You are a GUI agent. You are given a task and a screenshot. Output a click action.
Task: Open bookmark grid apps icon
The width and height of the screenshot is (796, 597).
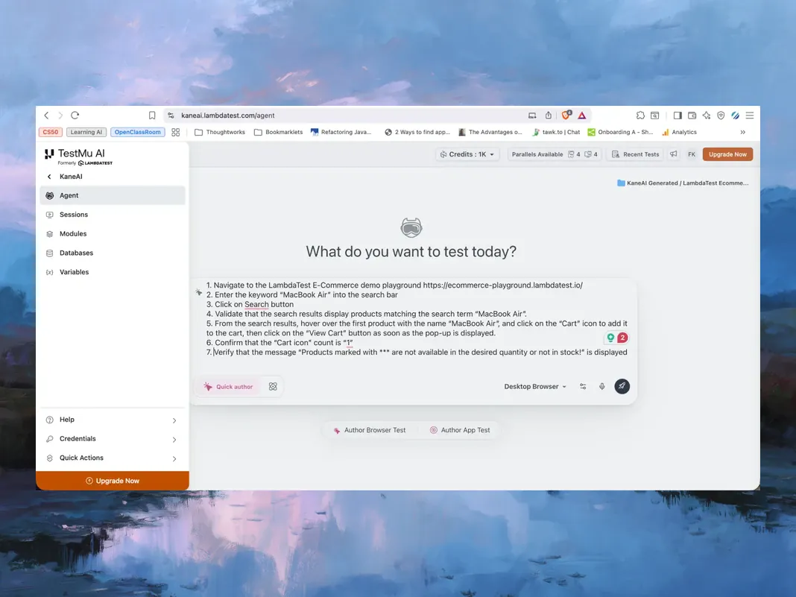click(176, 132)
